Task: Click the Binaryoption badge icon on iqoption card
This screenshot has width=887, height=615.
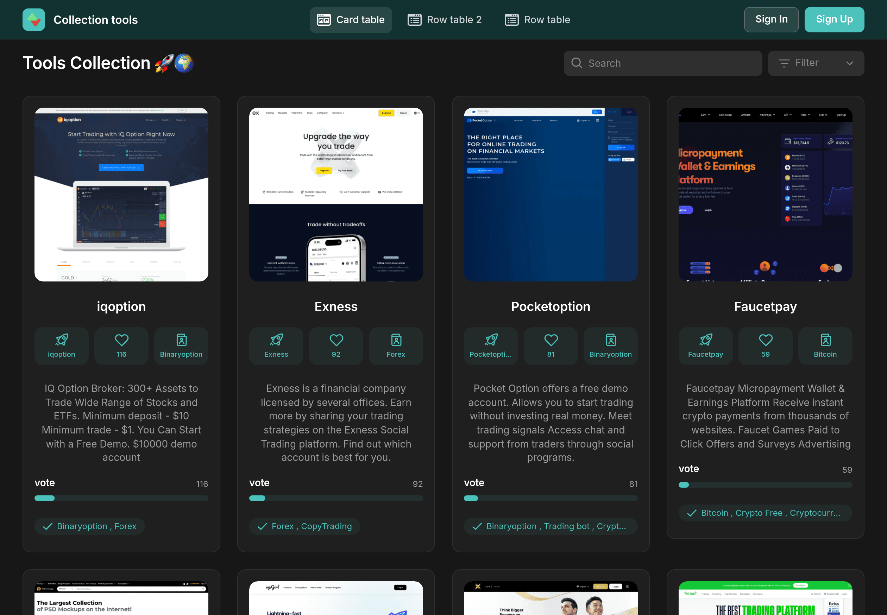Action: (182, 340)
